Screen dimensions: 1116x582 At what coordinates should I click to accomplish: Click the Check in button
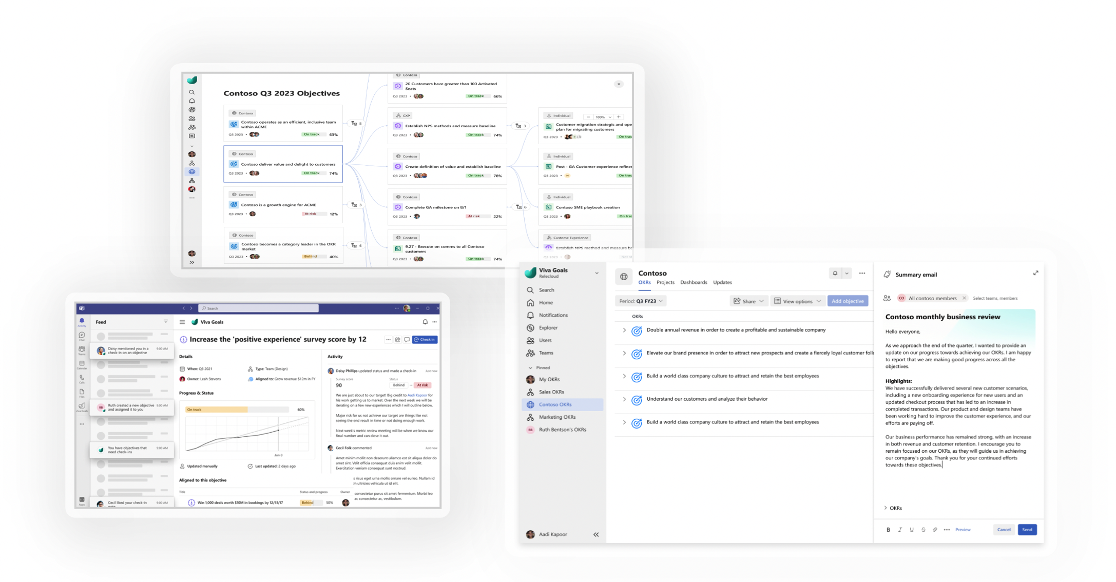(x=425, y=340)
